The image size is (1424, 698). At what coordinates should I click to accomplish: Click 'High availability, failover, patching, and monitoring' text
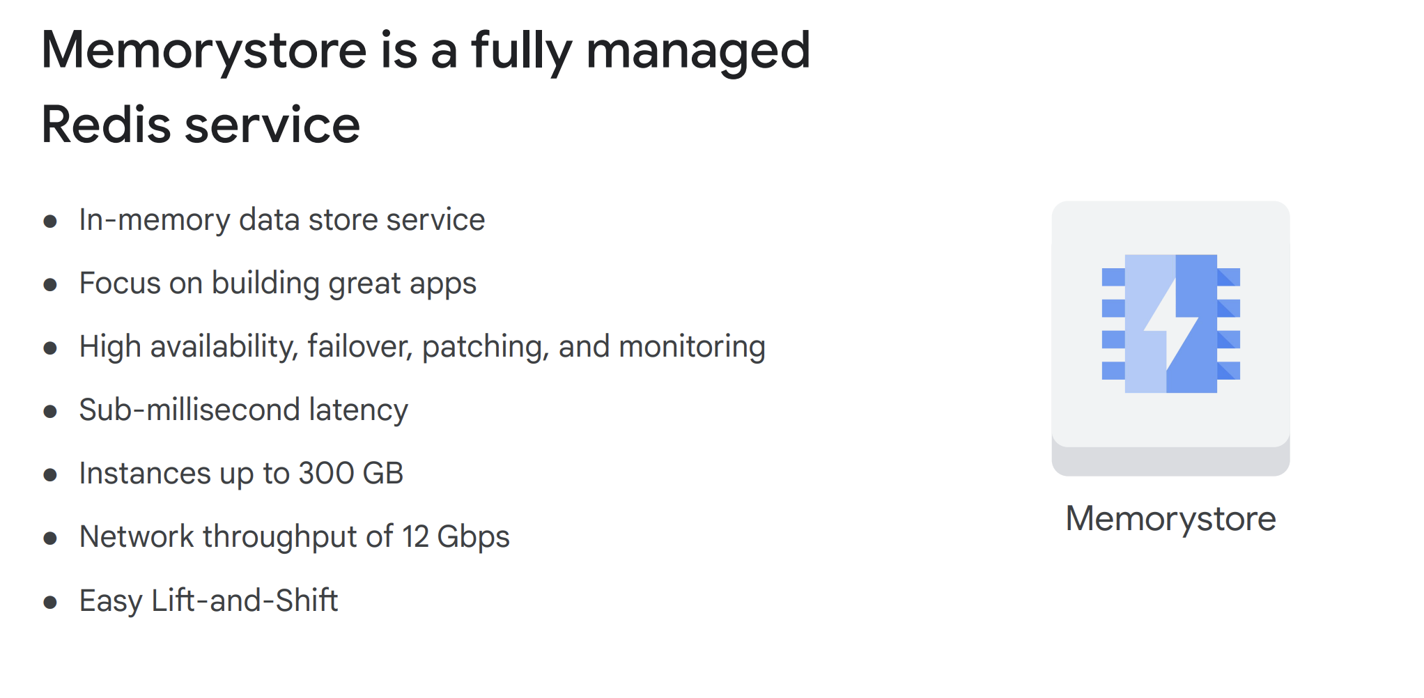click(x=422, y=347)
